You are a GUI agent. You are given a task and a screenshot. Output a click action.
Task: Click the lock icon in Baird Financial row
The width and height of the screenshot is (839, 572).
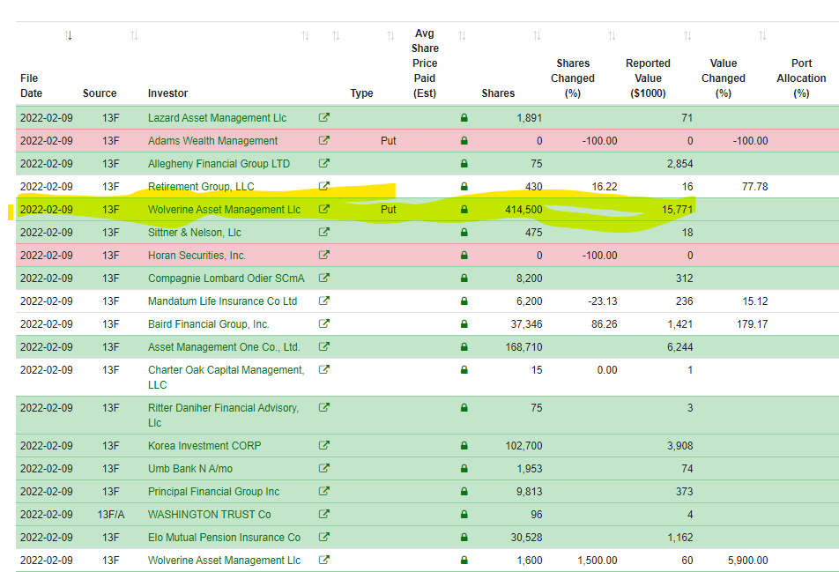tap(464, 323)
